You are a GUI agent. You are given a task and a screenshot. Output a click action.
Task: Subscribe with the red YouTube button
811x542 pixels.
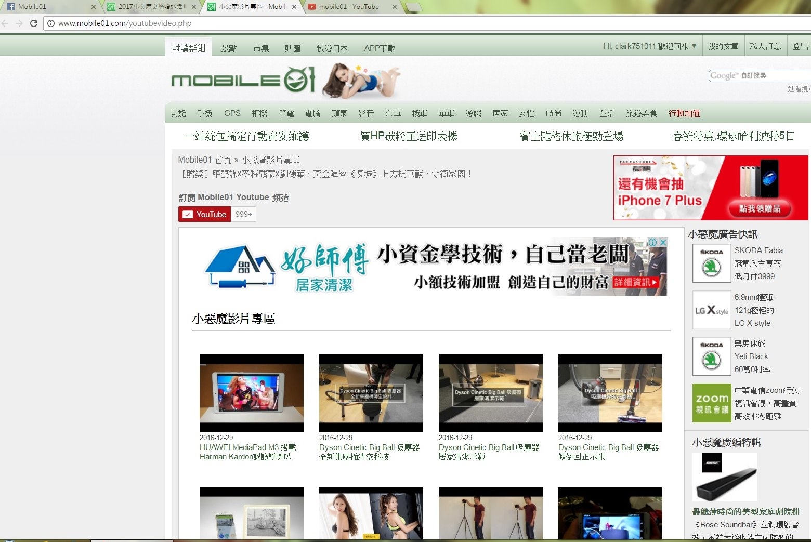click(x=204, y=214)
